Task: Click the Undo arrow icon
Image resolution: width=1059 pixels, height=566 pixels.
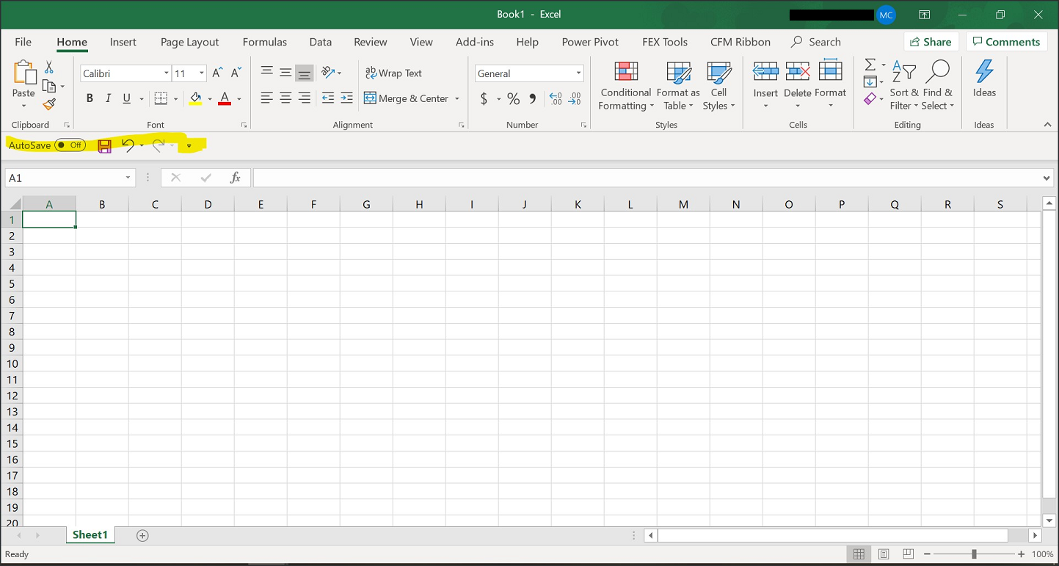Action: coord(128,145)
